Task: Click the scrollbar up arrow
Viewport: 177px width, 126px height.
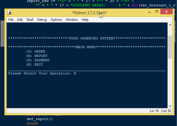Action: click(x=170, y=25)
